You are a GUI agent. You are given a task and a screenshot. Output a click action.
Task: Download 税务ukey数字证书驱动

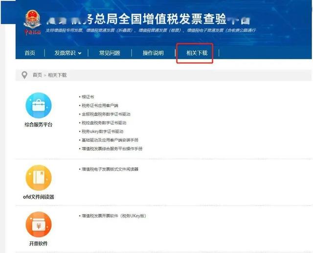(102, 131)
